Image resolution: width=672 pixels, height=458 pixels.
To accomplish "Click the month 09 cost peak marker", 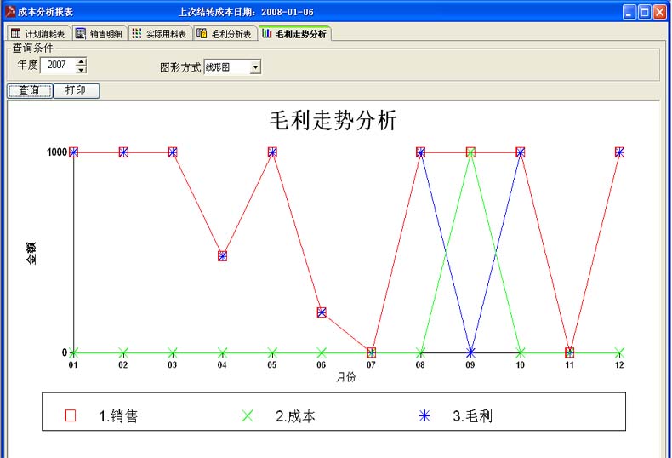I will point(470,152).
